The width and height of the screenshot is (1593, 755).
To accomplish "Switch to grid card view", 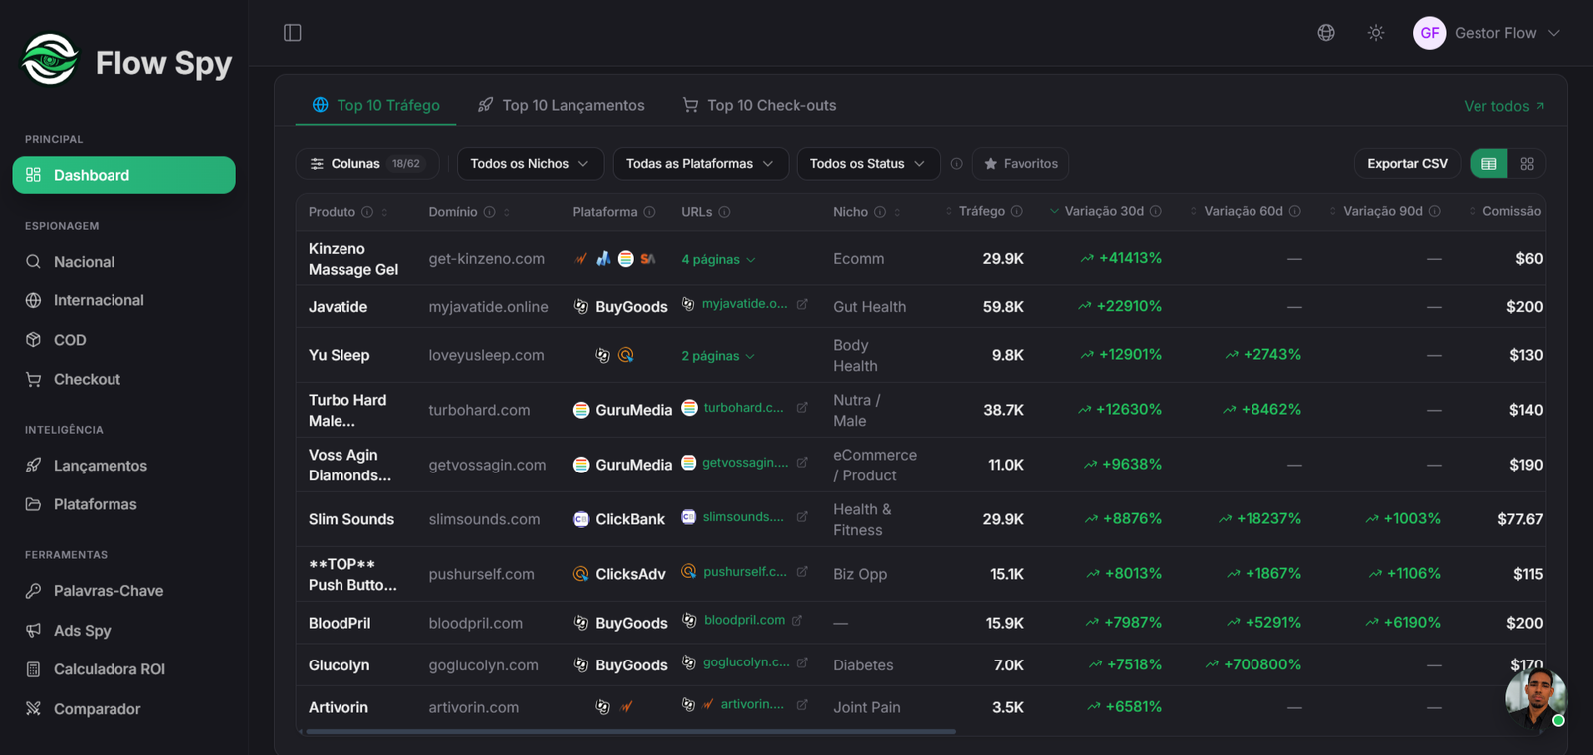I will [x=1527, y=164].
